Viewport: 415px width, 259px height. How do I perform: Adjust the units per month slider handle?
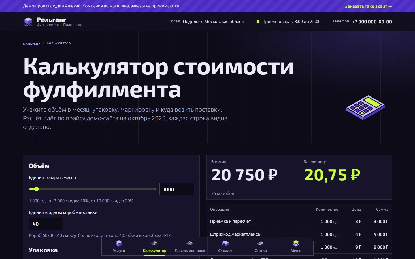[36, 189]
